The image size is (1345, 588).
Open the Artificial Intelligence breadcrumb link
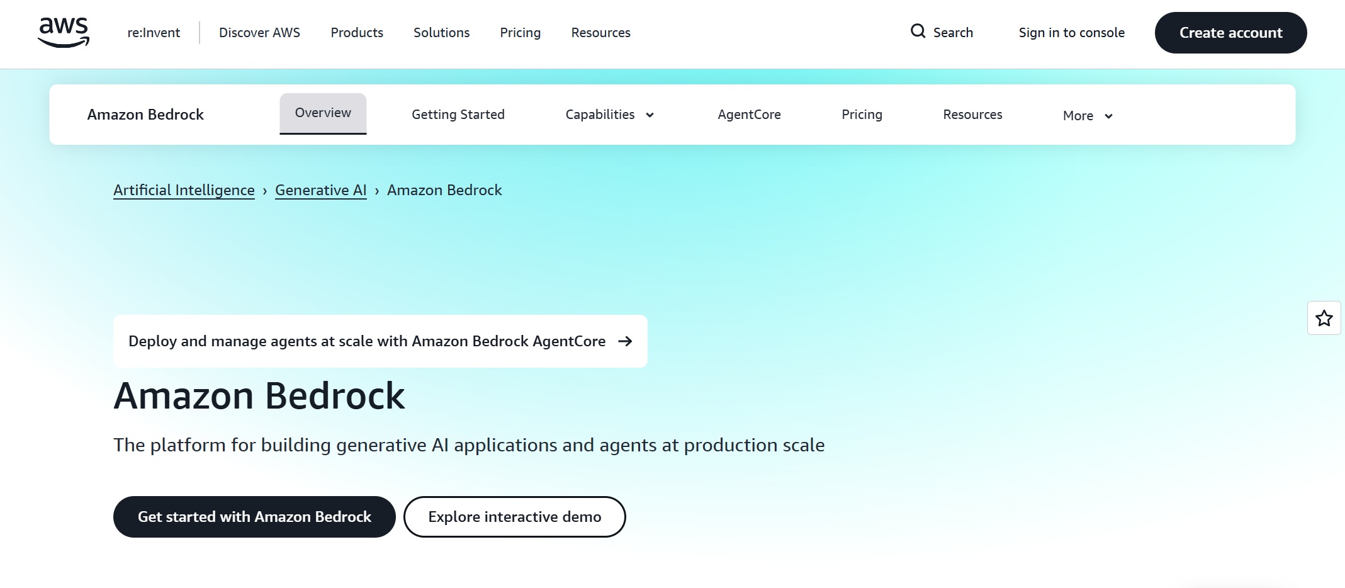[x=184, y=190]
